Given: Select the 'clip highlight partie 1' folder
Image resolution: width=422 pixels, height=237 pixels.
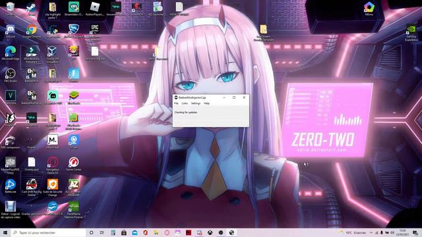Looking at the screenshot, I should tap(53, 11).
